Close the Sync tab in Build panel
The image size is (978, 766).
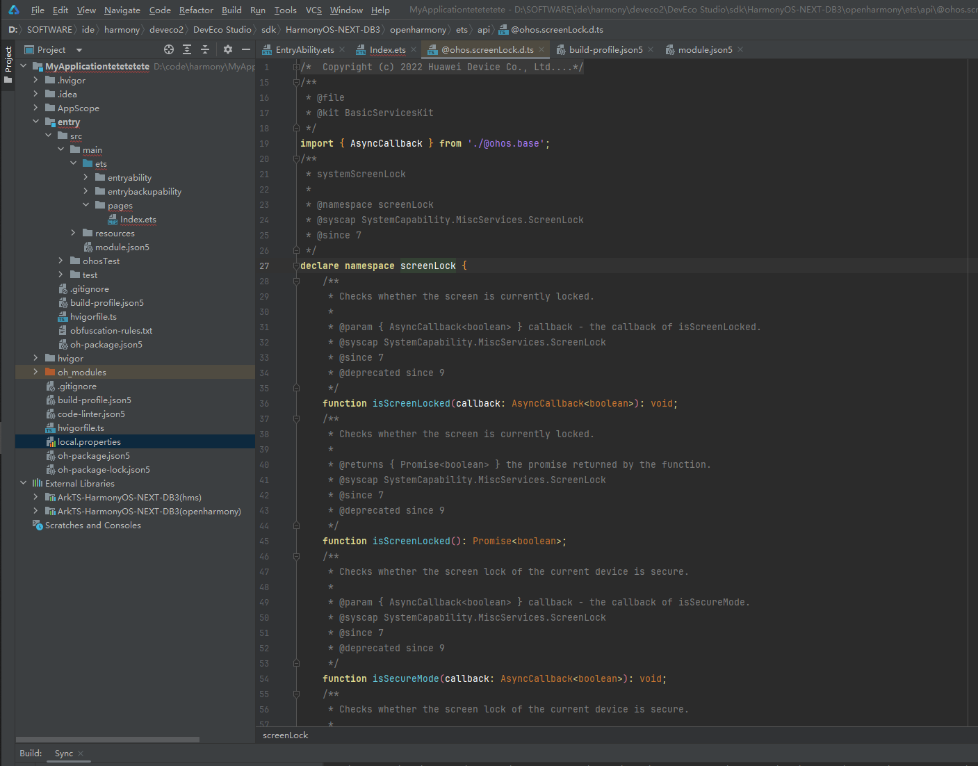point(81,753)
